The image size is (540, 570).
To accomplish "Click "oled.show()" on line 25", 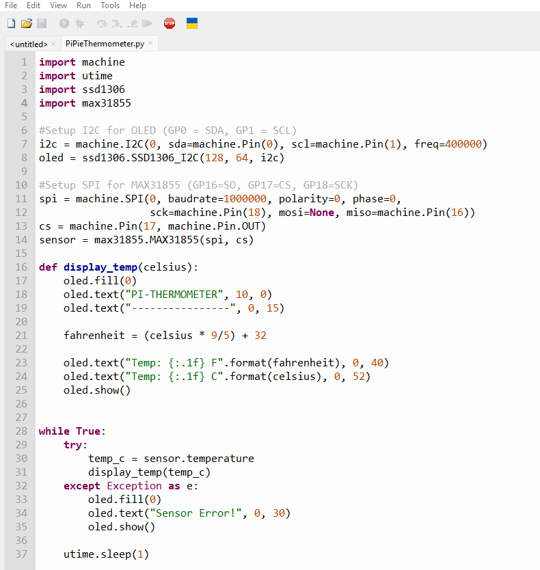I will 97,390.
